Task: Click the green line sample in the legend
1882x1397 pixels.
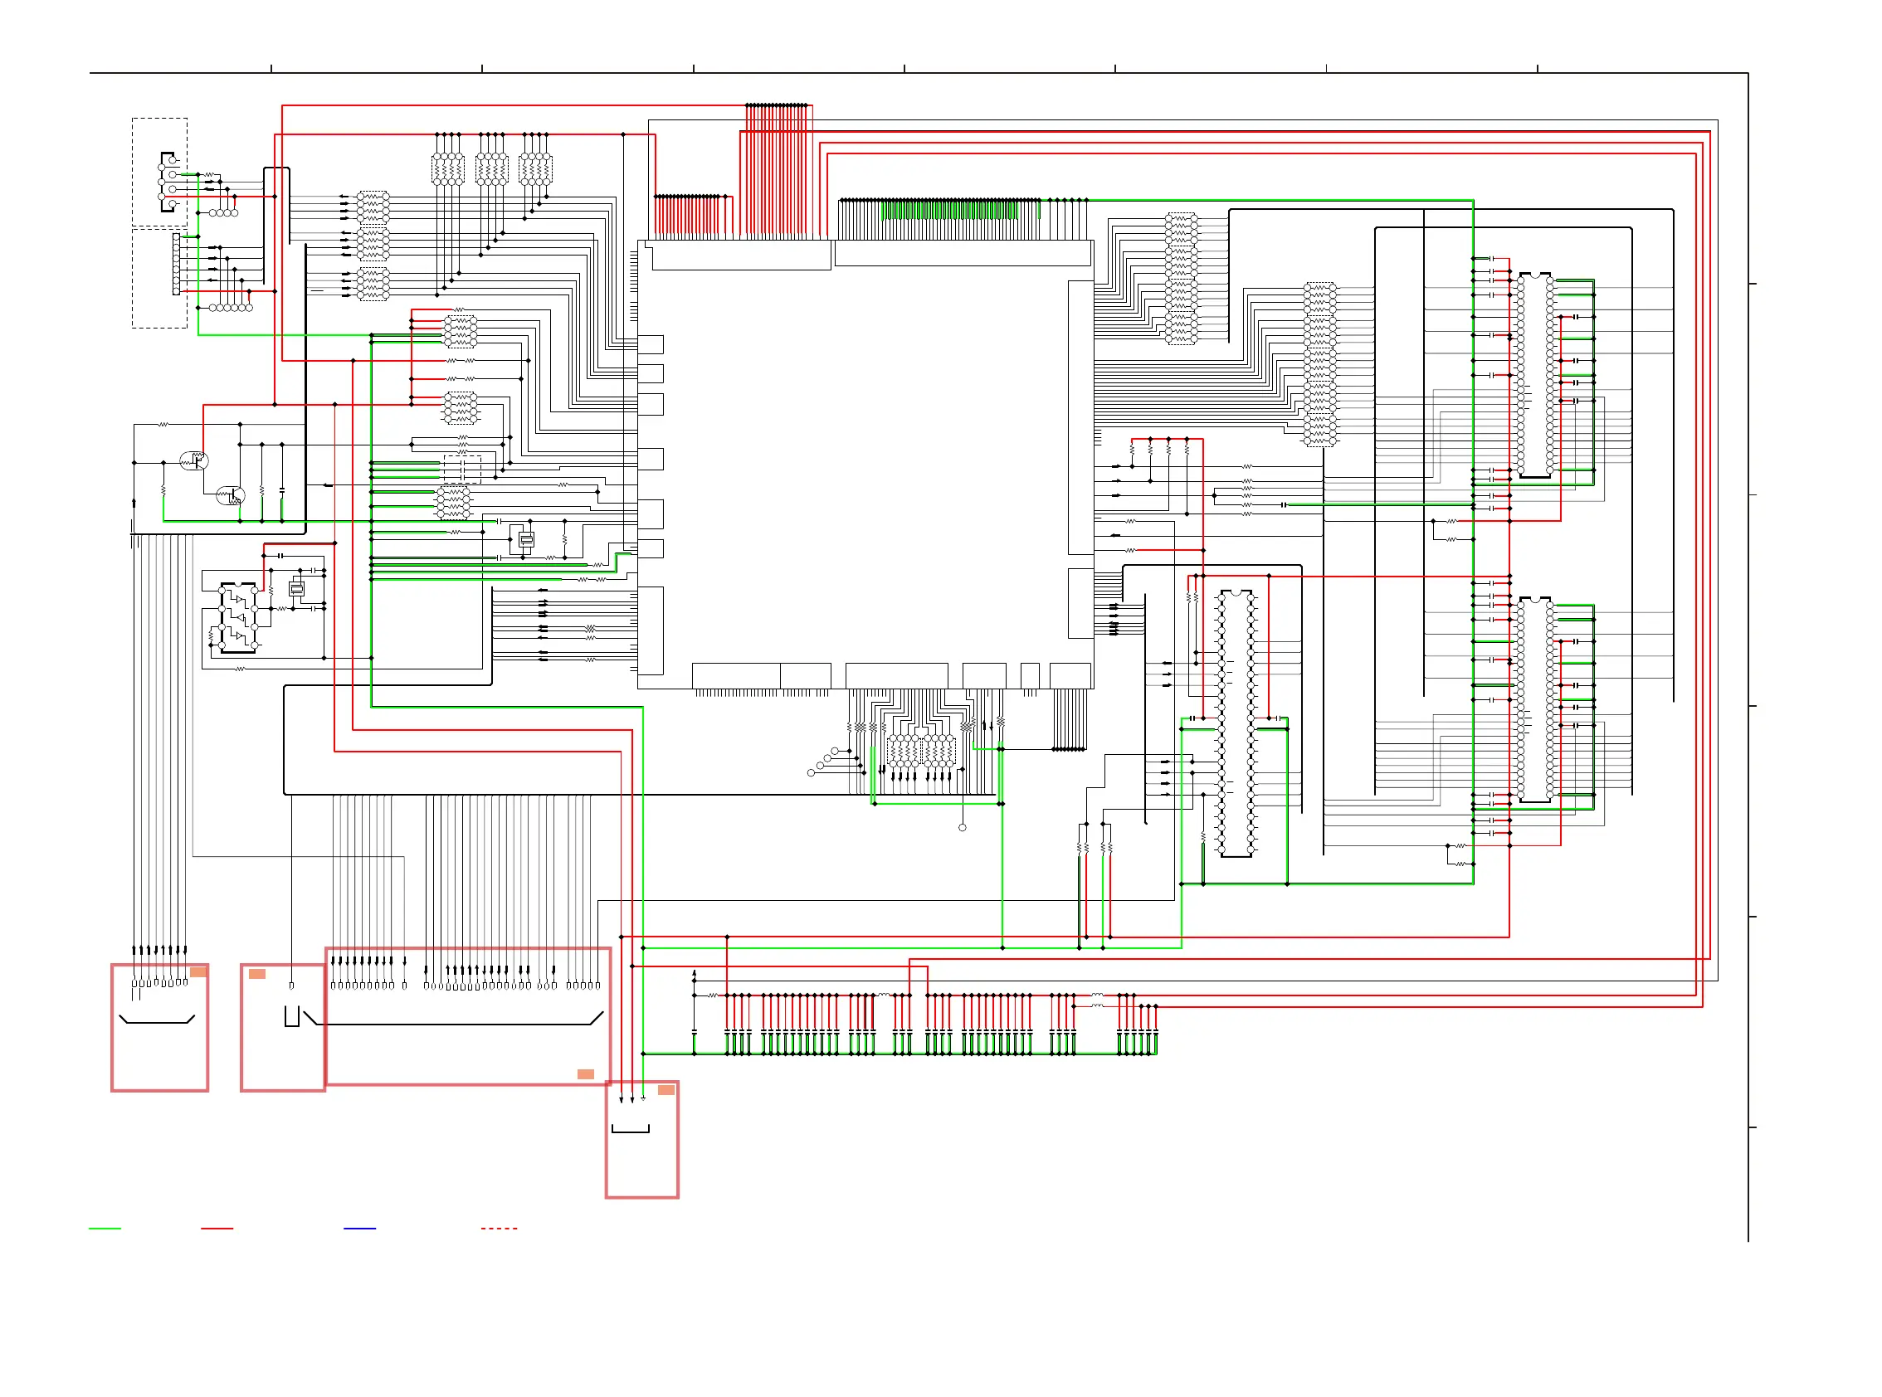Action: [x=105, y=1228]
